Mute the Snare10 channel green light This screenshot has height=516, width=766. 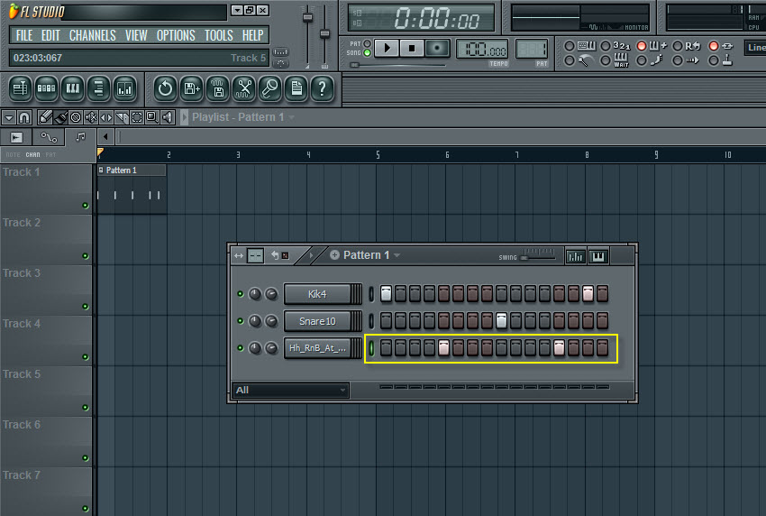241,321
